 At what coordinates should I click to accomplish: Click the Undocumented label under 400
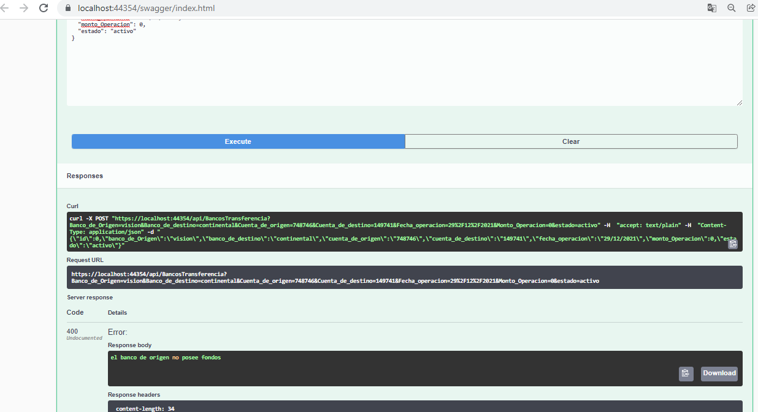[84, 338]
